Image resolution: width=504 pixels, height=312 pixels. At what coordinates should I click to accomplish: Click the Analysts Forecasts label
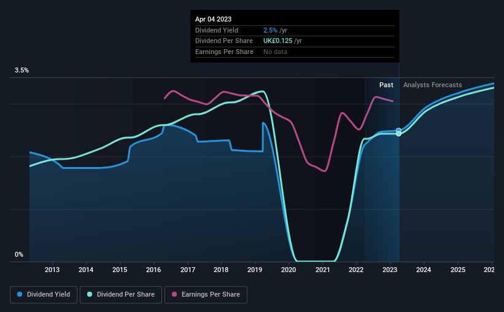point(433,85)
